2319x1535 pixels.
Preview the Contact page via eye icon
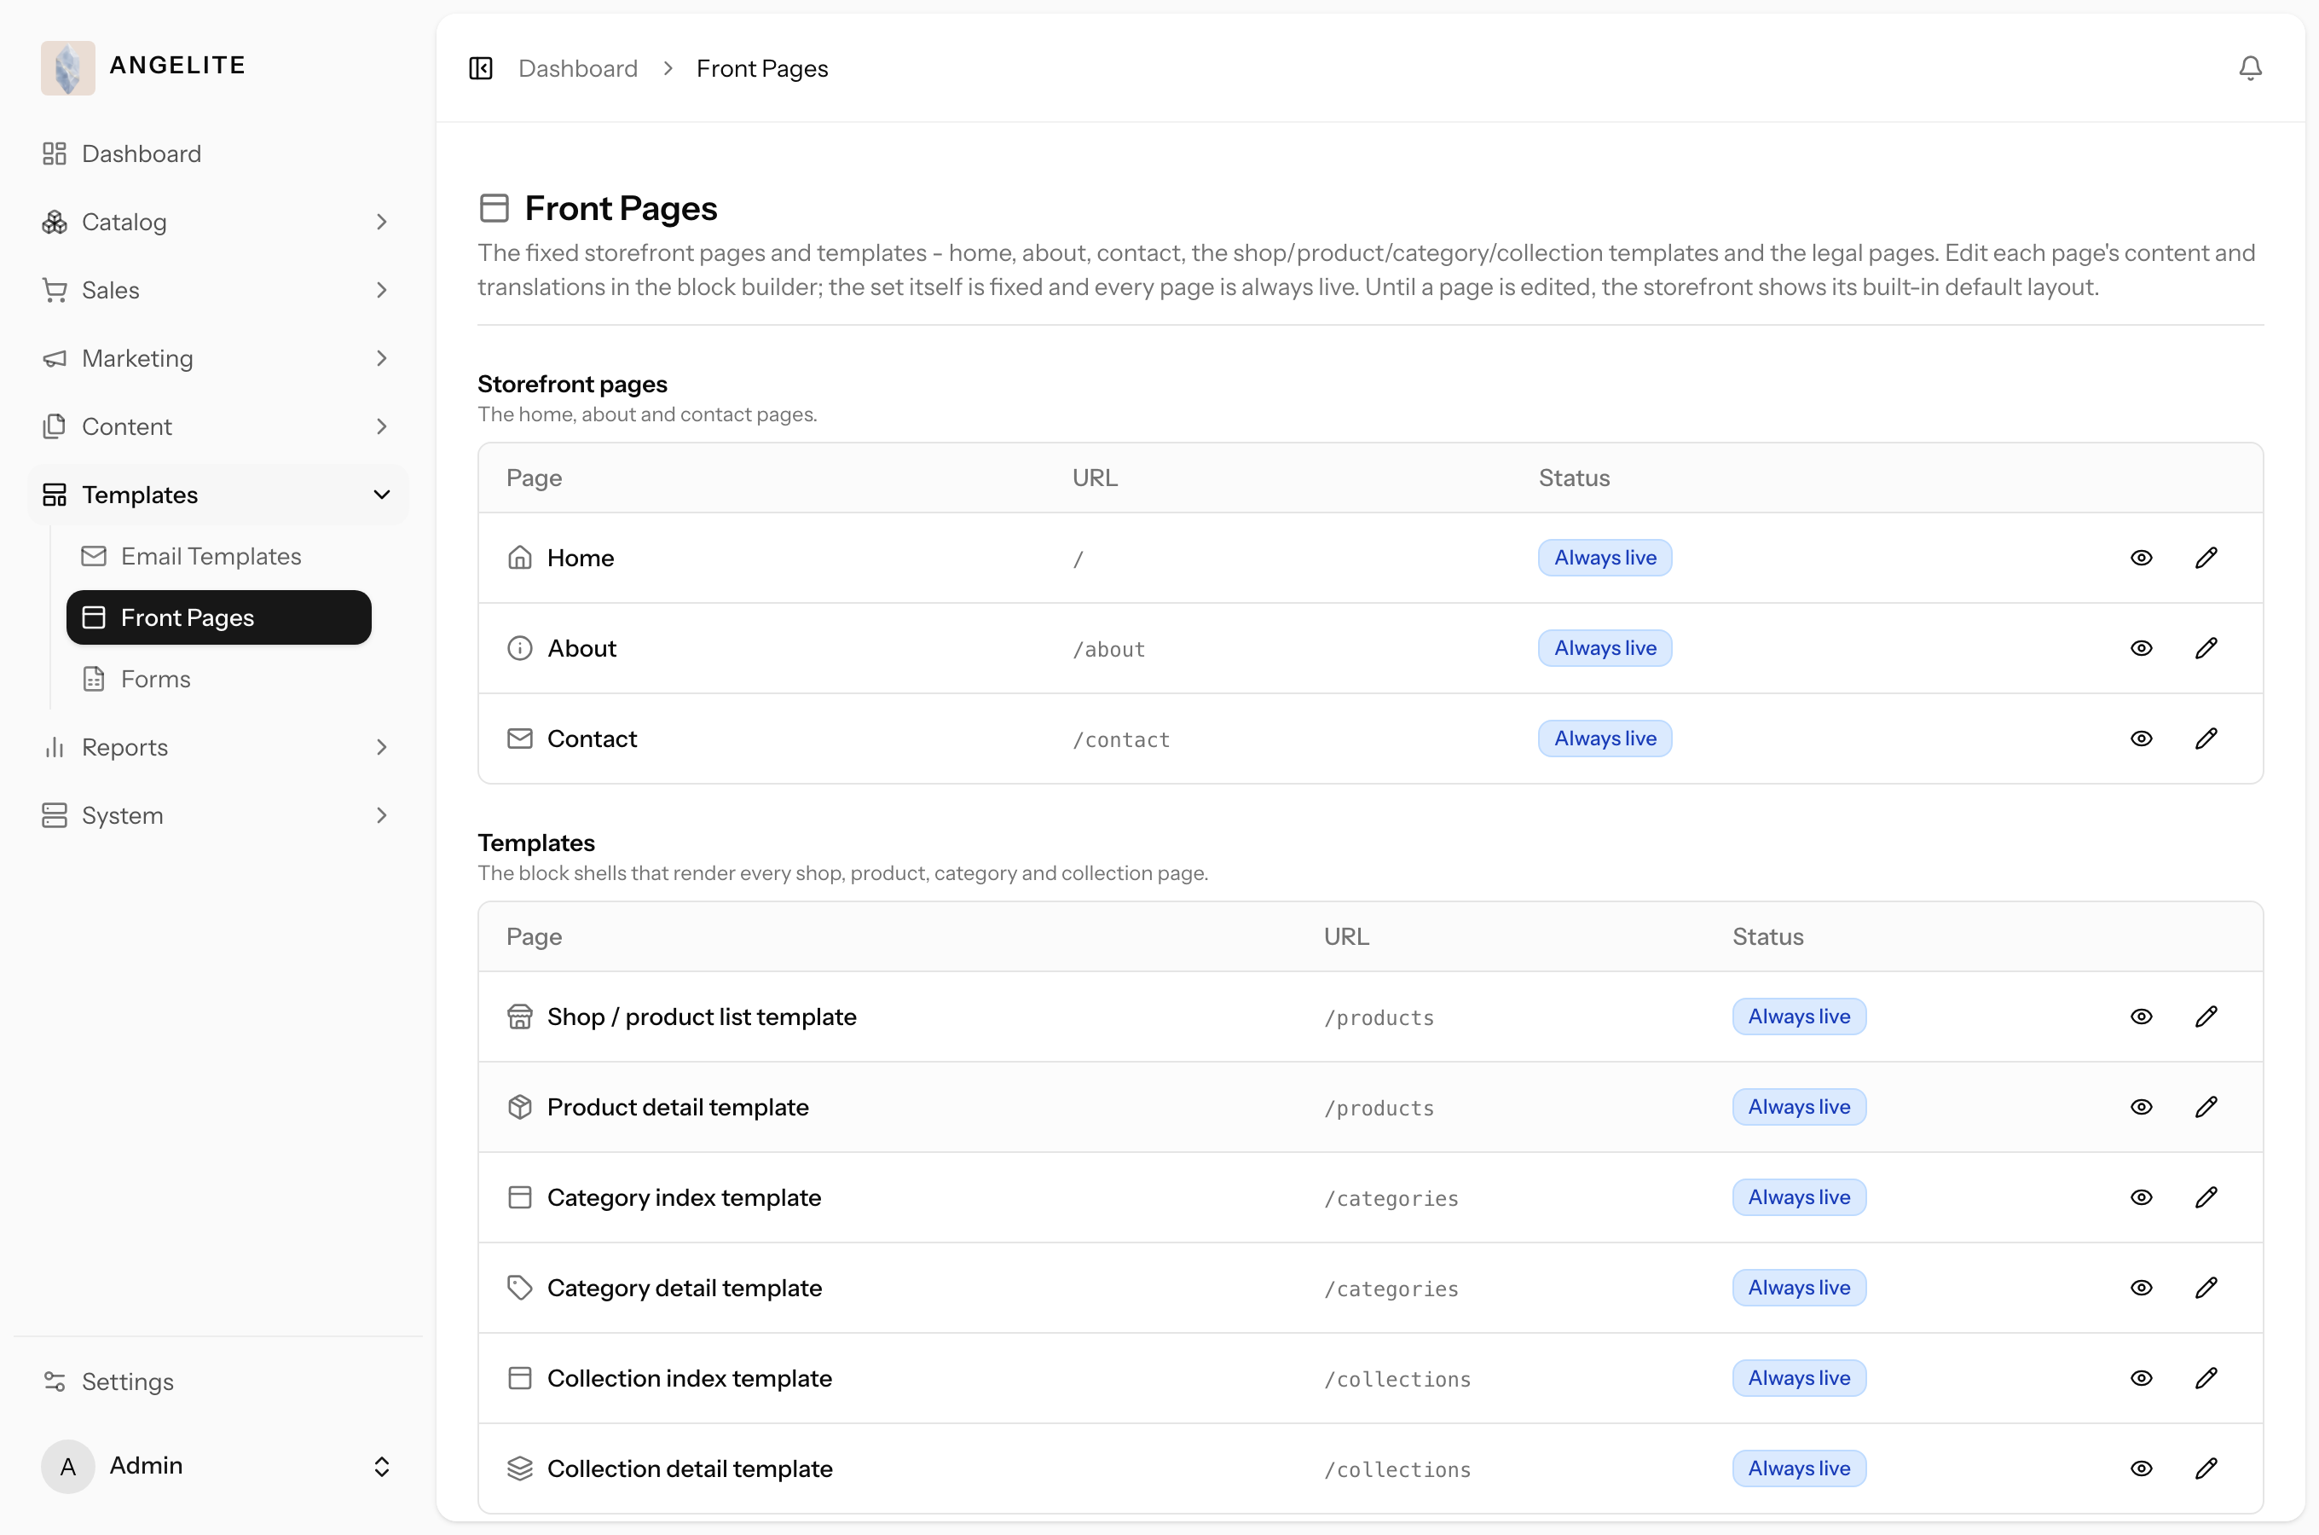(2141, 739)
